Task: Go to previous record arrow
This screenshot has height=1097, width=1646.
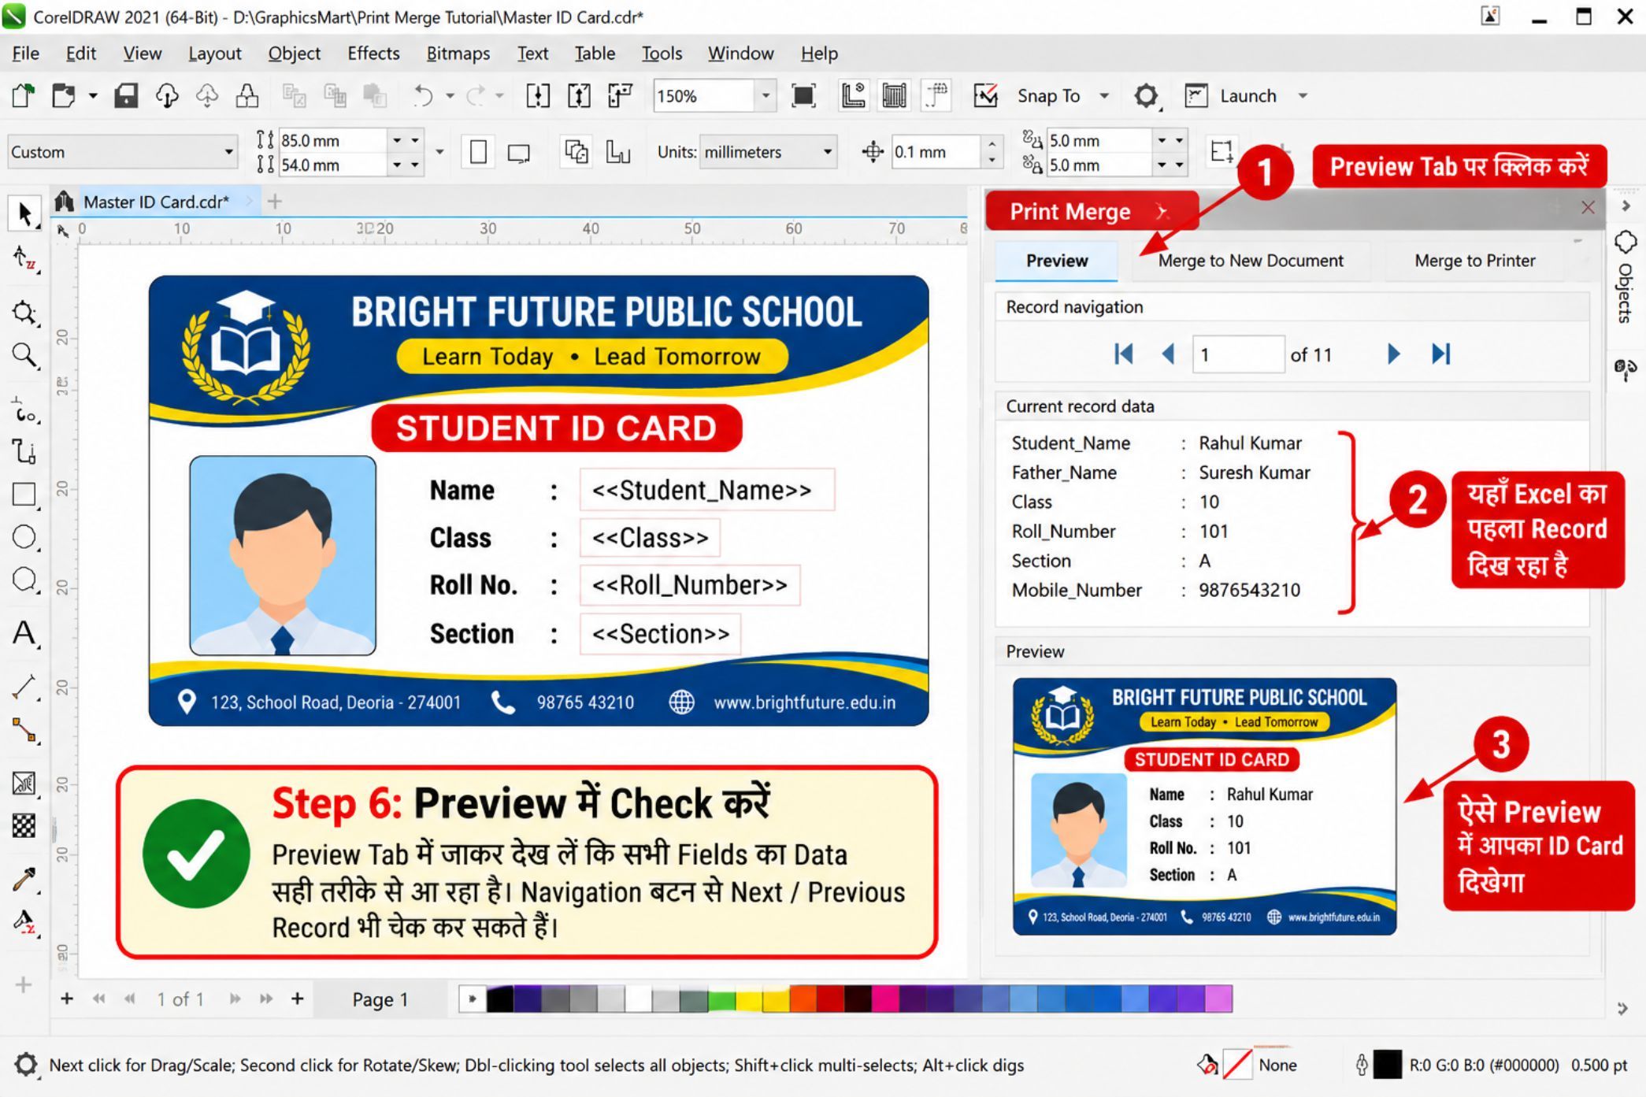Action: [1168, 354]
